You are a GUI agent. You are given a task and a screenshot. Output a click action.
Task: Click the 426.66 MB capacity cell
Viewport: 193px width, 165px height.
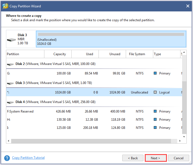click(63, 111)
